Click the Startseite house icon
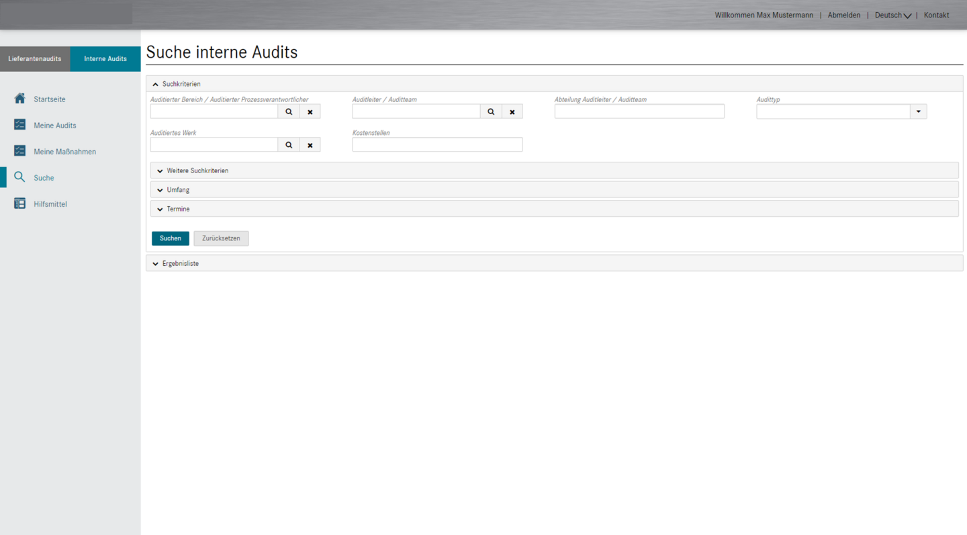This screenshot has width=967, height=535. click(19, 99)
